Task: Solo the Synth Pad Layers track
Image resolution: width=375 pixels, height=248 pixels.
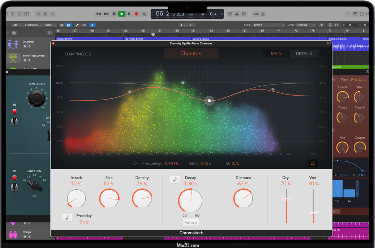Action: tap(29, 60)
